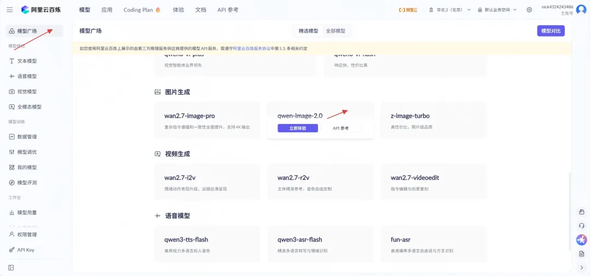Click the 文本模型 T icon
The image size is (590, 276).
point(11,61)
